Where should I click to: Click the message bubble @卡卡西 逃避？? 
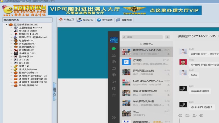201,107
